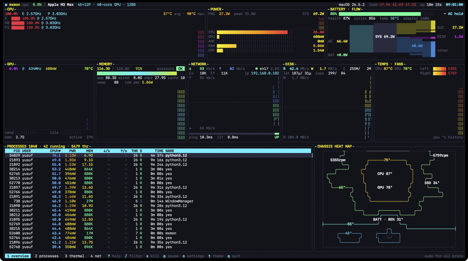Sort by download rate column header
The width and height of the screenshot is (468, 261).
[x=107, y=151]
